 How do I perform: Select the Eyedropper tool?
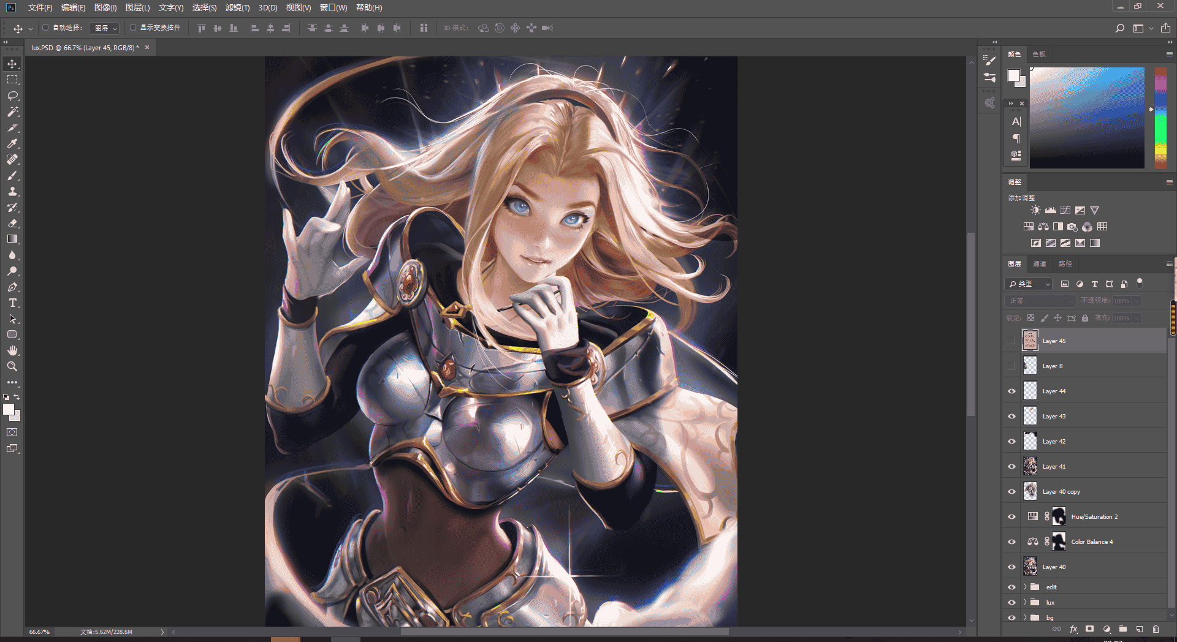pos(12,143)
